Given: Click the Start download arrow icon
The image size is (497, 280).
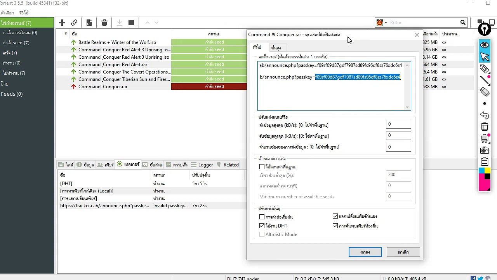Looking at the screenshot, I should tap(120, 23).
